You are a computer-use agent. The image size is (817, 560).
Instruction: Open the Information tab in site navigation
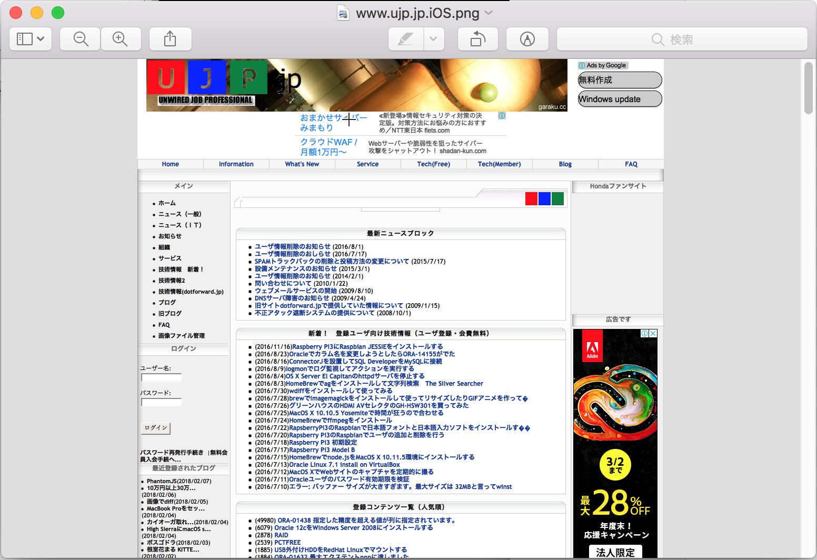tap(236, 164)
